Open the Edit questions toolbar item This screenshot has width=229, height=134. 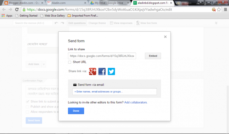tap(77, 23)
